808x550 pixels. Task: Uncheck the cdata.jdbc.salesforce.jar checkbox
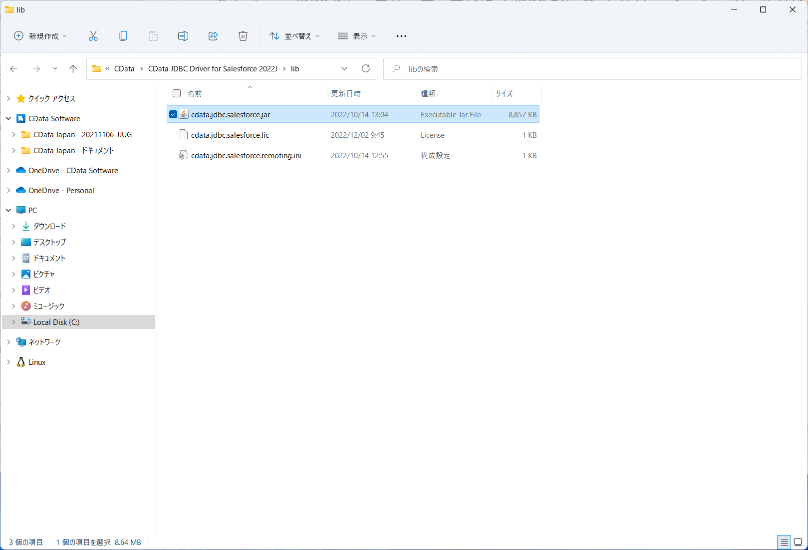point(173,114)
